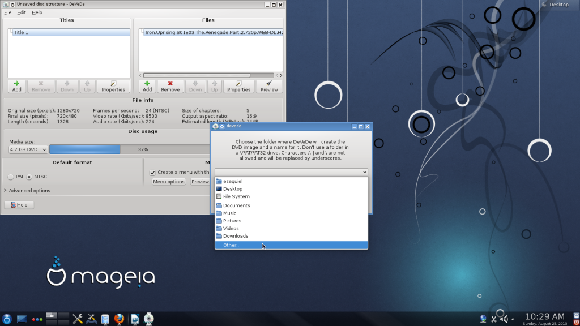
Task: Switch to the first virtual desktop in pager
Action: pyautogui.click(x=52, y=316)
